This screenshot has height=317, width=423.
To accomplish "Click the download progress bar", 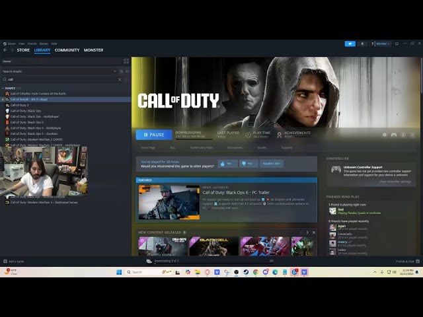I will click(194, 139).
